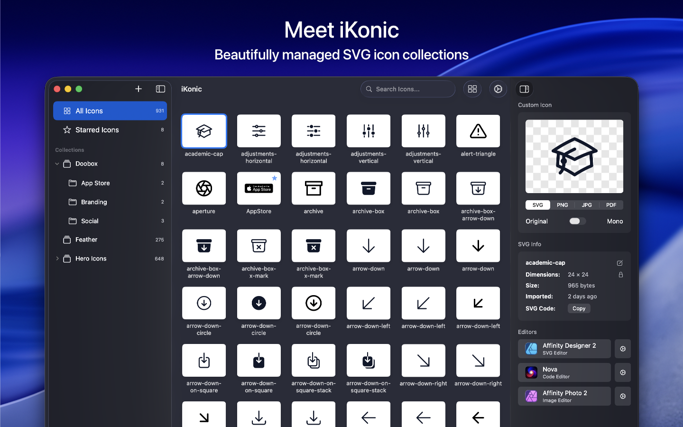Toggle the dimensions lock icon
This screenshot has height=427, width=683.
click(620, 275)
